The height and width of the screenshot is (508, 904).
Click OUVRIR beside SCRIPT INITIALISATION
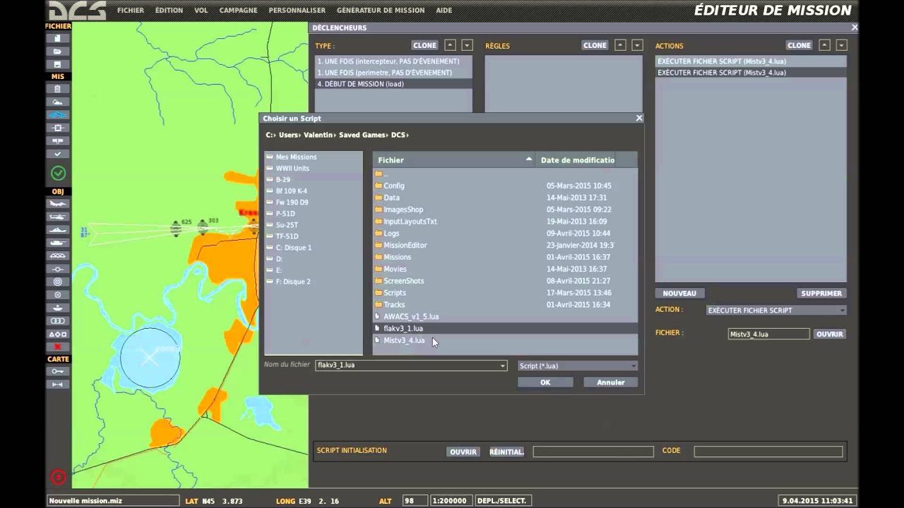[x=463, y=452]
